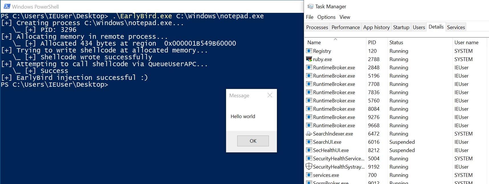Switch to the Performance tab
Screen dimensions: 489x184
(345, 27)
